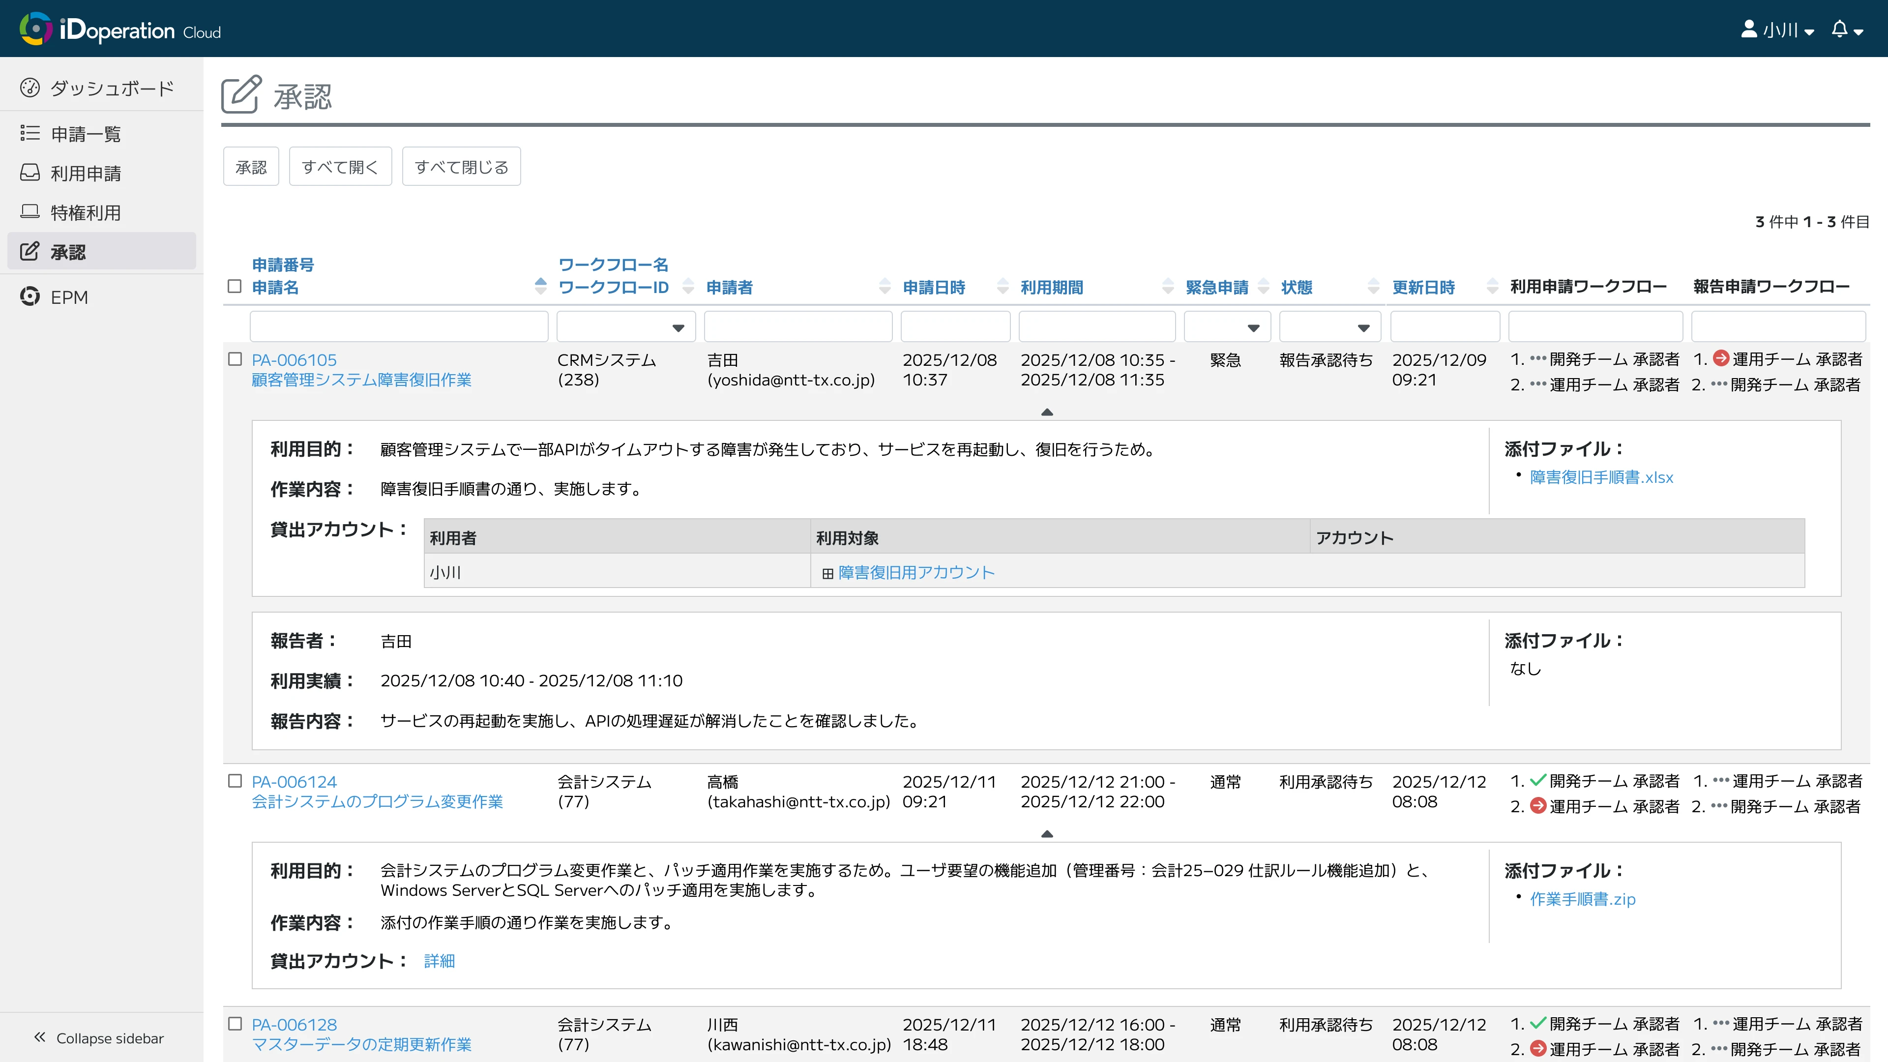Expand the 障害復旧用アカウント plus icon
Viewport: 1888px width, 1062px height.
point(827,573)
